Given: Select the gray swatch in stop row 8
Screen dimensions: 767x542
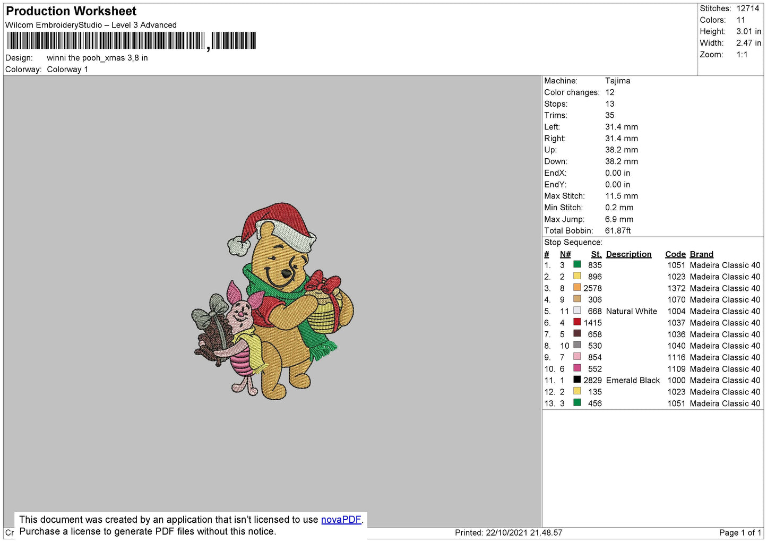Looking at the screenshot, I should coord(577,345).
